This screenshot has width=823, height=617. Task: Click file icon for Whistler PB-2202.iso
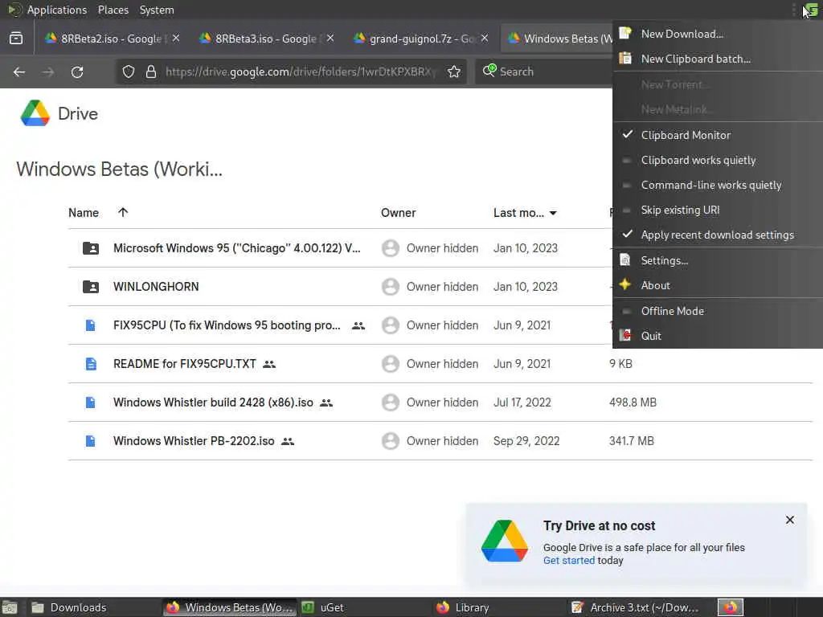tap(91, 441)
